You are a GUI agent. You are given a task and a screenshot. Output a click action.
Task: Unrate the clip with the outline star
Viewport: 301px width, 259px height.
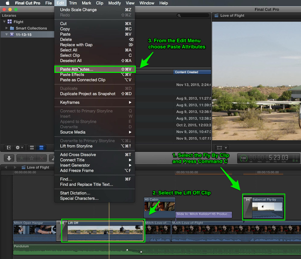click(x=32, y=158)
